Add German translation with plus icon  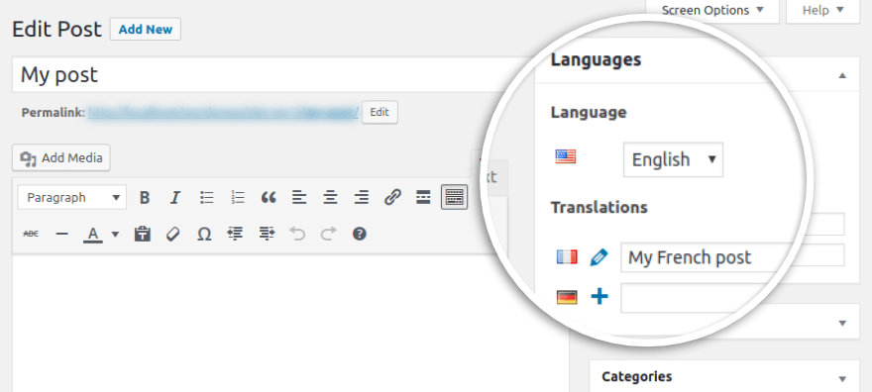599,297
